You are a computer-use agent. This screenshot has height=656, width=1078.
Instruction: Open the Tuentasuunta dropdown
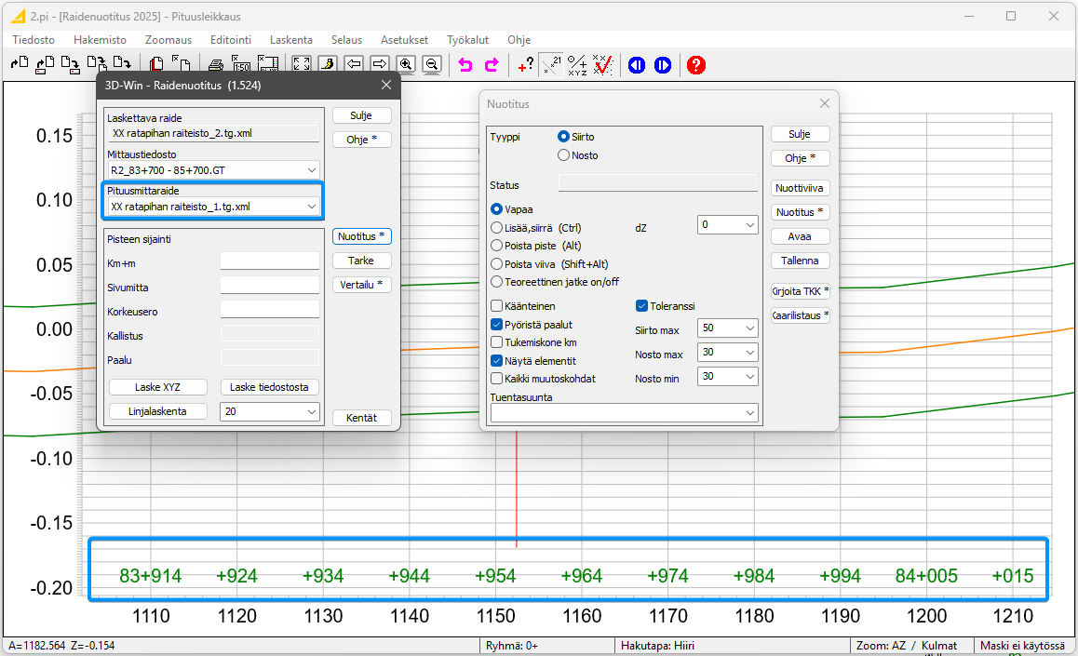click(x=750, y=413)
